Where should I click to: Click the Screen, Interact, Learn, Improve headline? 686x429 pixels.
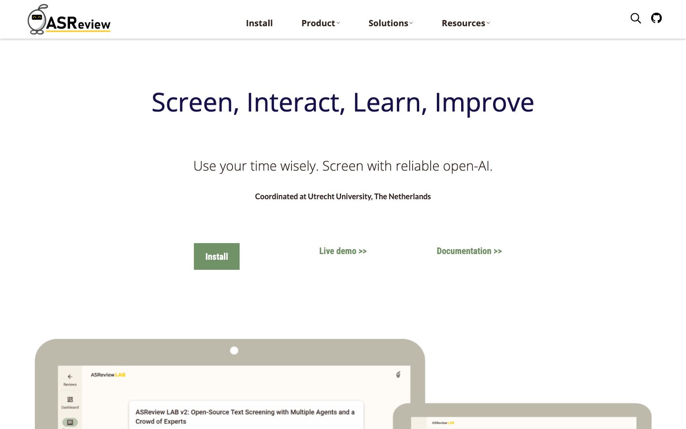343,102
